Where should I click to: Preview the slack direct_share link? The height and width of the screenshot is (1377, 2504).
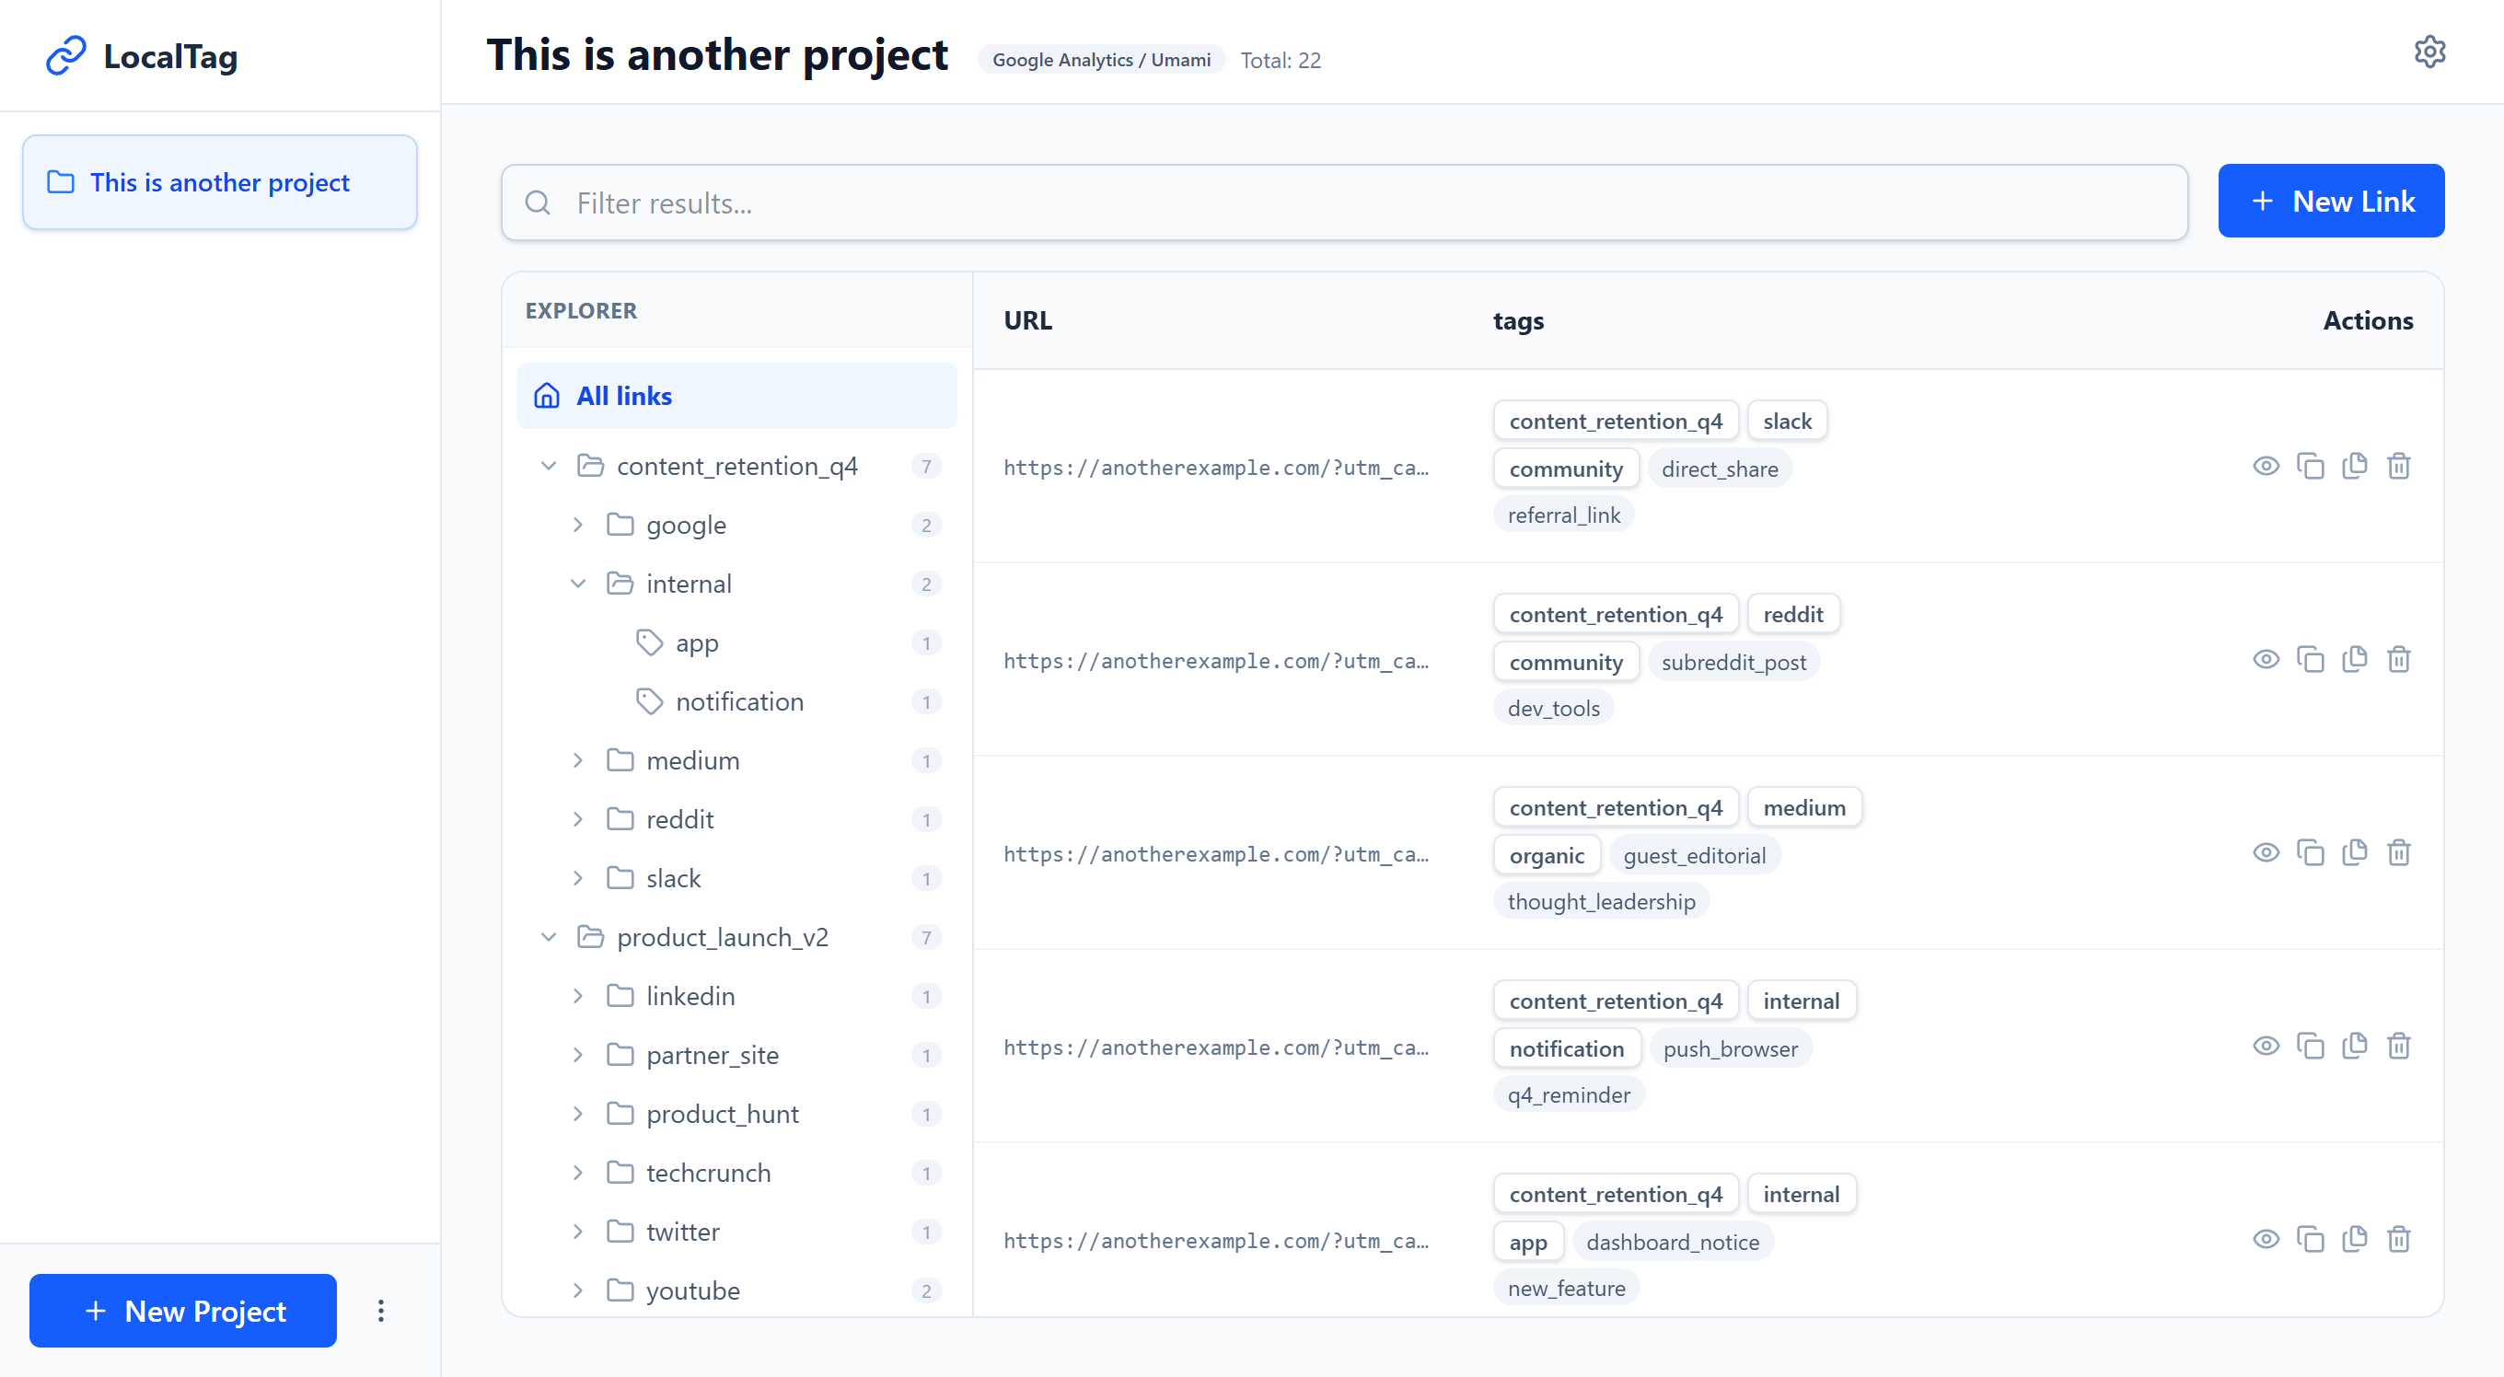point(2266,466)
